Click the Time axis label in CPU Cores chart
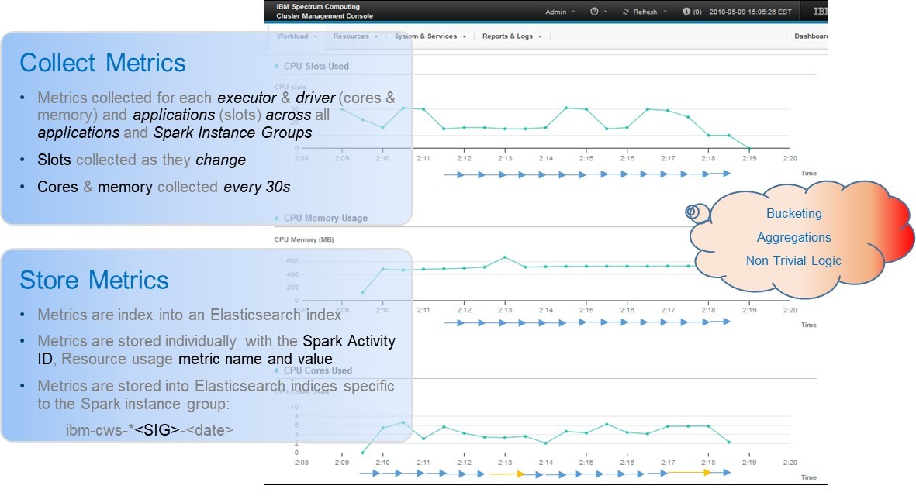 point(808,477)
